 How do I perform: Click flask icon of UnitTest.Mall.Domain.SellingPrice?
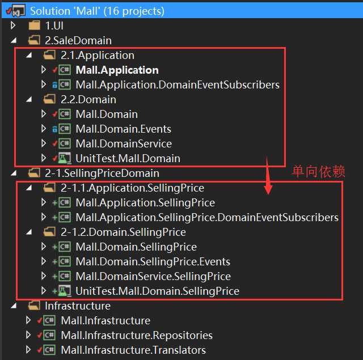pos(65,291)
